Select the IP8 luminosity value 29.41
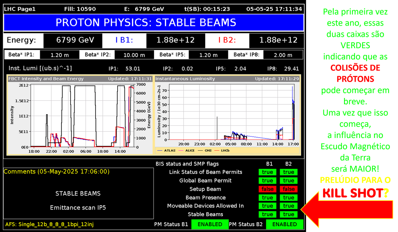The image size is (398, 232). point(291,69)
